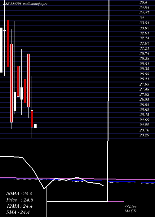Viewport: 155px width, 217px height.
Task: Pick the 33.07 price axis label
Action: [x=144, y=28]
